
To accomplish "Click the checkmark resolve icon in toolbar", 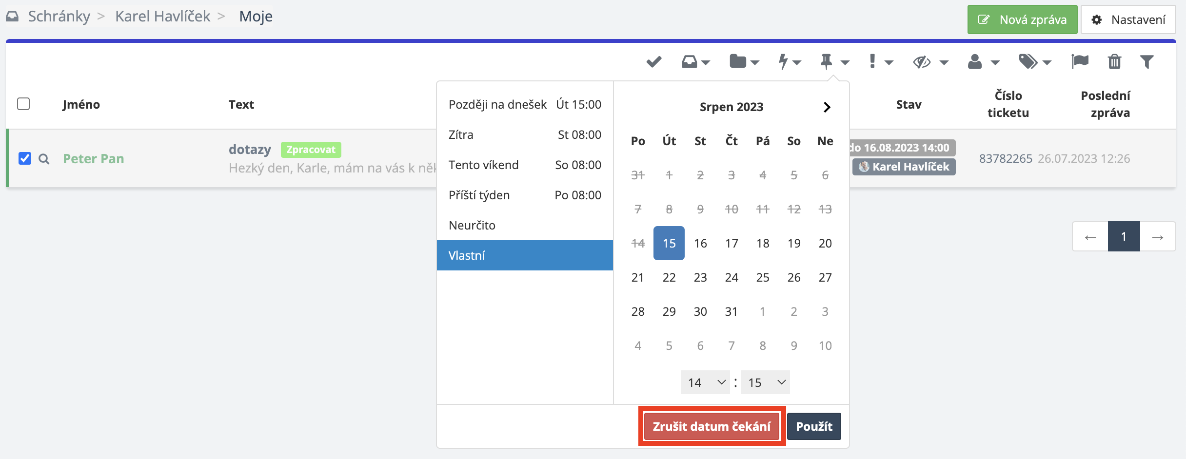I will [653, 62].
